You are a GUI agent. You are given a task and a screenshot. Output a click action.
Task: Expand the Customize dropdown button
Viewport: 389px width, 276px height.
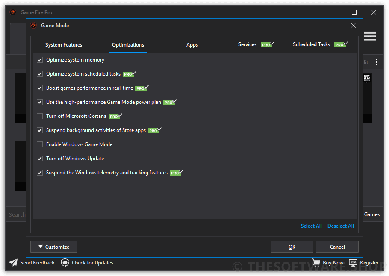[x=54, y=247]
